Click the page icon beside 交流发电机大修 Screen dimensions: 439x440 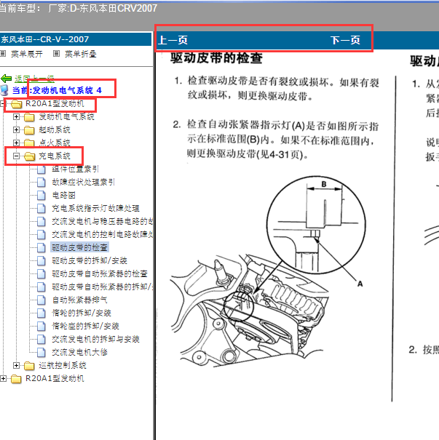pos(41,353)
